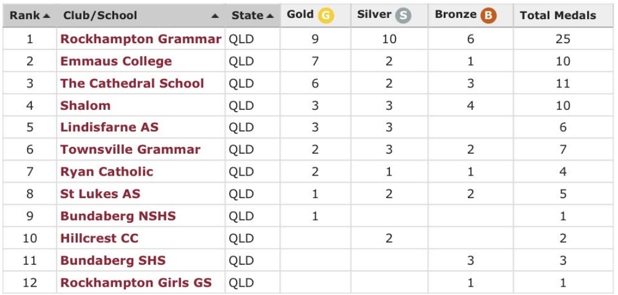The height and width of the screenshot is (295, 618).
Task: Open Rockhampton Grammar school link
Action: 140,39
